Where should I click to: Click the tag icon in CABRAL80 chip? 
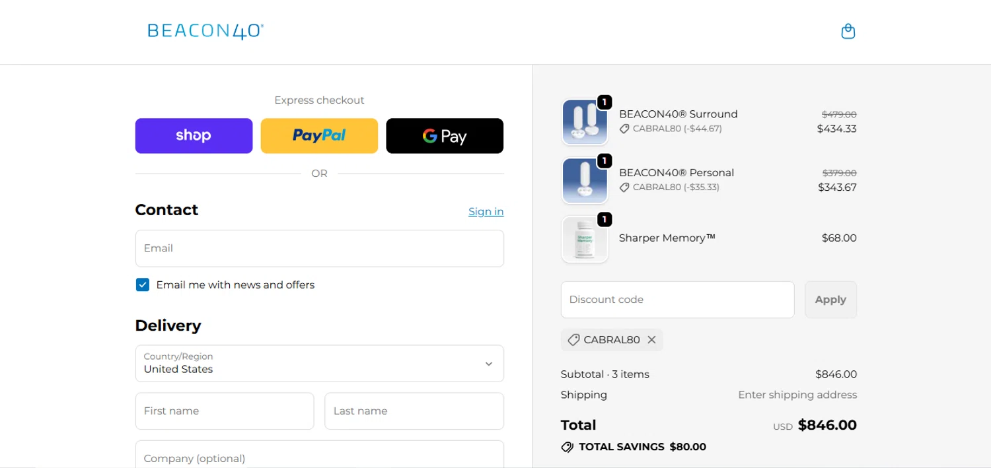tap(573, 340)
